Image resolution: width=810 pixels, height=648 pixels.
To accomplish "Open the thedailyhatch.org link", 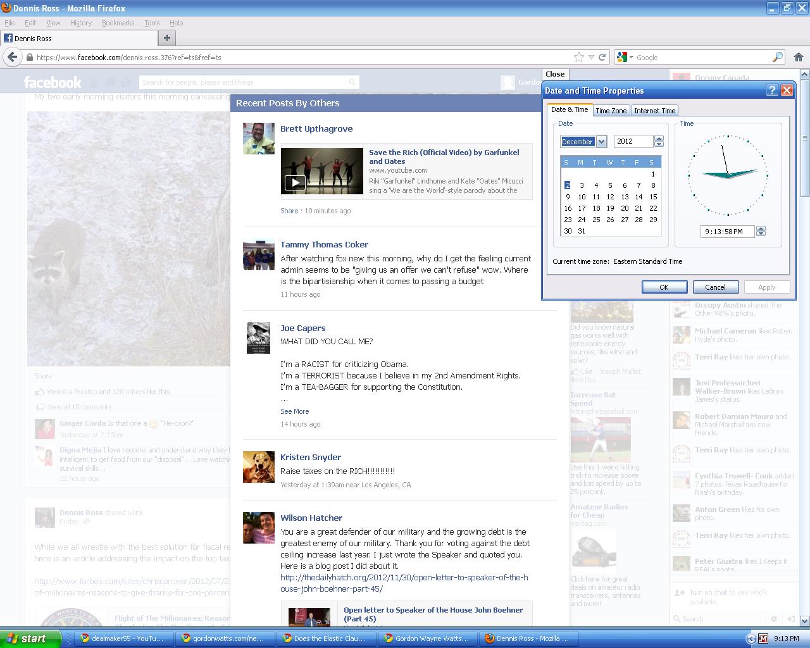I will (404, 583).
